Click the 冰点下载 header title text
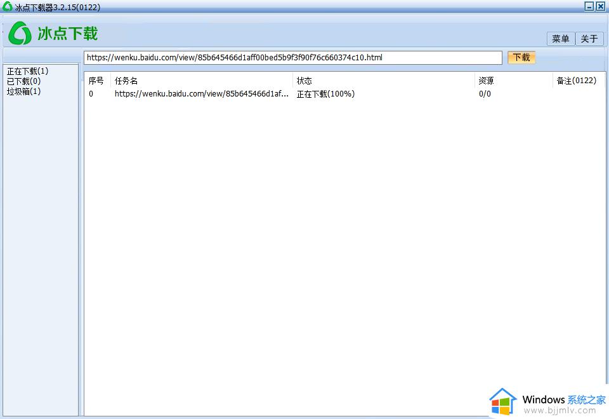 pos(68,34)
